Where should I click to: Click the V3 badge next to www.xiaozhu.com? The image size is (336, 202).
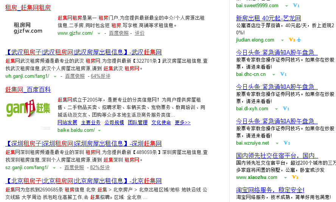coord(295,177)
